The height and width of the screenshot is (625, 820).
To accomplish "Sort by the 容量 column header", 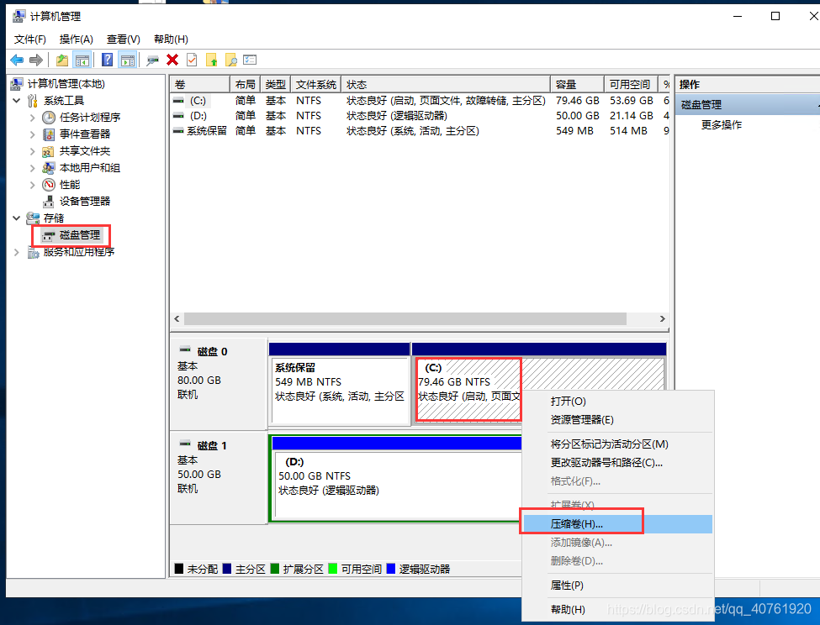I will [x=577, y=84].
